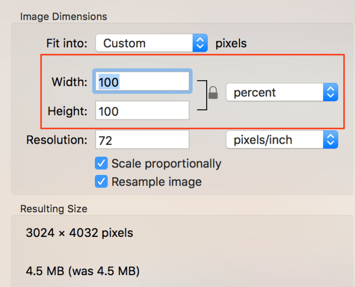355x287 pixels.
Task: Click the Height label text
Action: click(67, 111)
